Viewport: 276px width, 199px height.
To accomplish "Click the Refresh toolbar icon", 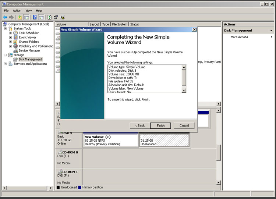I will 50,17.
